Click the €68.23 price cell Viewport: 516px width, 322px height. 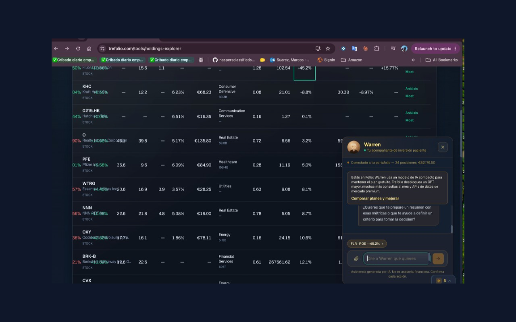(x=204, y=92)
